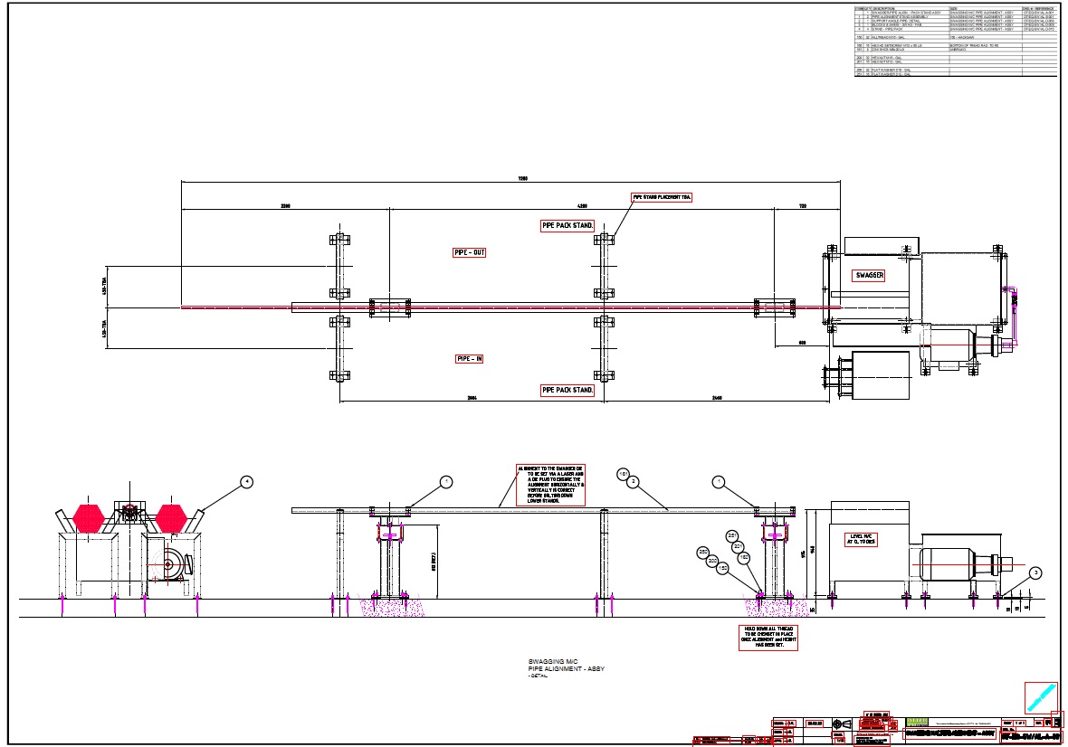Click the third-angle projection symbol
This screenshot has height=747, width=1068.
(842, 723)
